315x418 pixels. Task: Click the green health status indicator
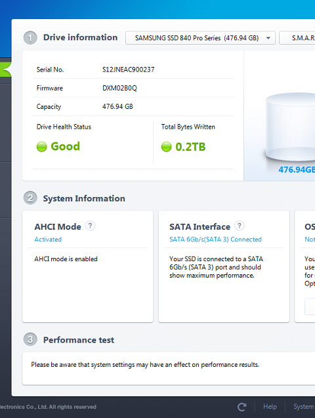(x=41, y=146)
